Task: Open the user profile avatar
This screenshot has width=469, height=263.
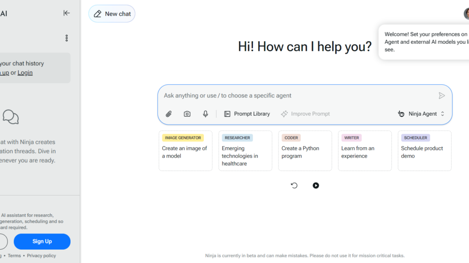Action: point(466,14)
